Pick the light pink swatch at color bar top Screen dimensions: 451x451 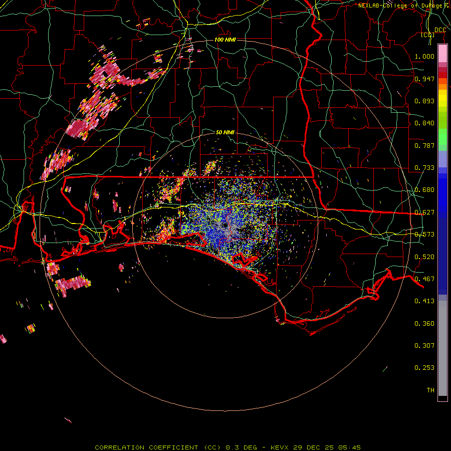click(442, 54)
